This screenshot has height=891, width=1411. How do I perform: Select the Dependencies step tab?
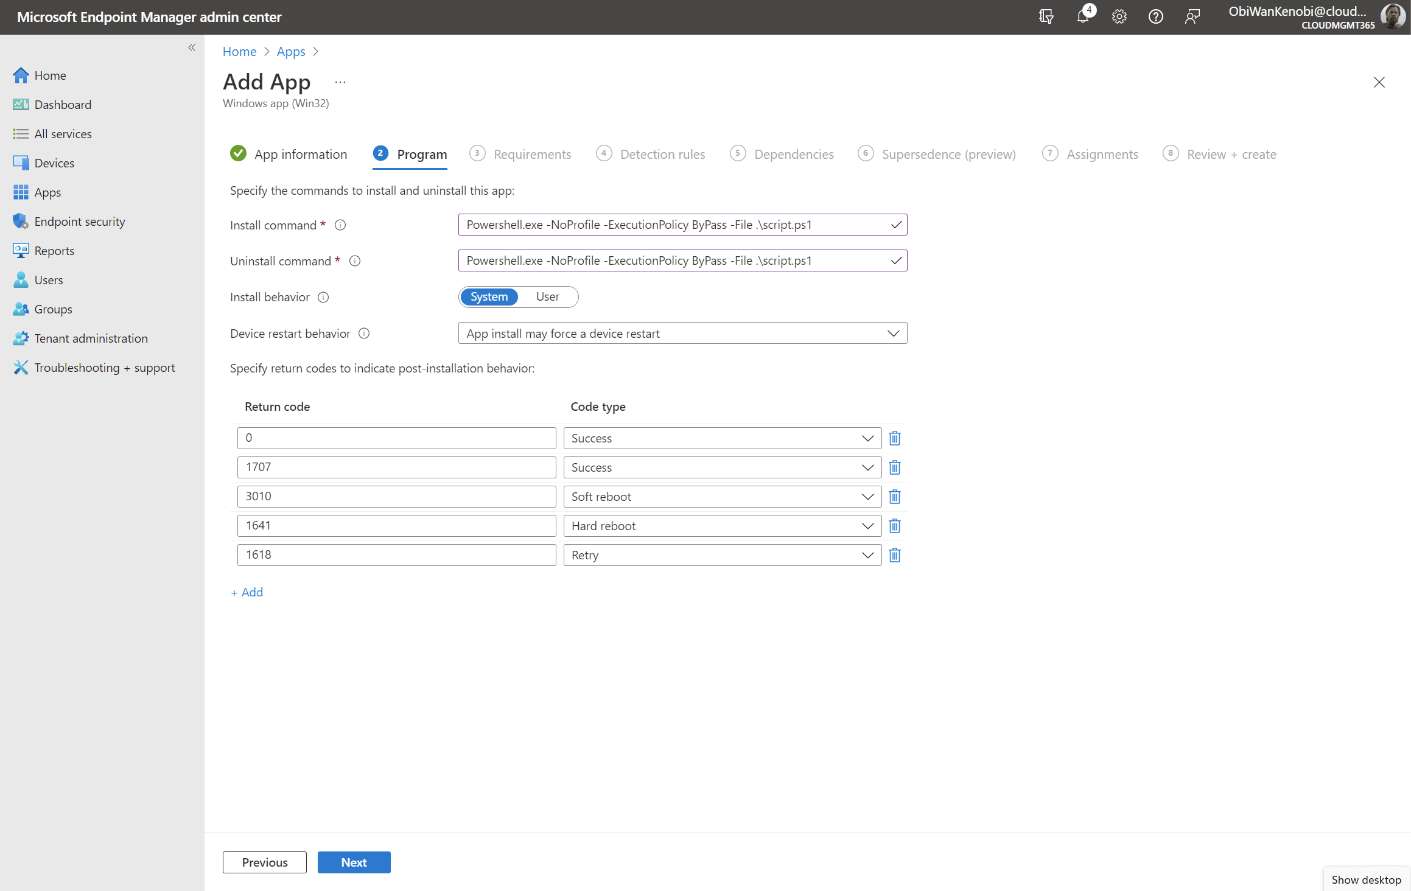click(782, 154)
